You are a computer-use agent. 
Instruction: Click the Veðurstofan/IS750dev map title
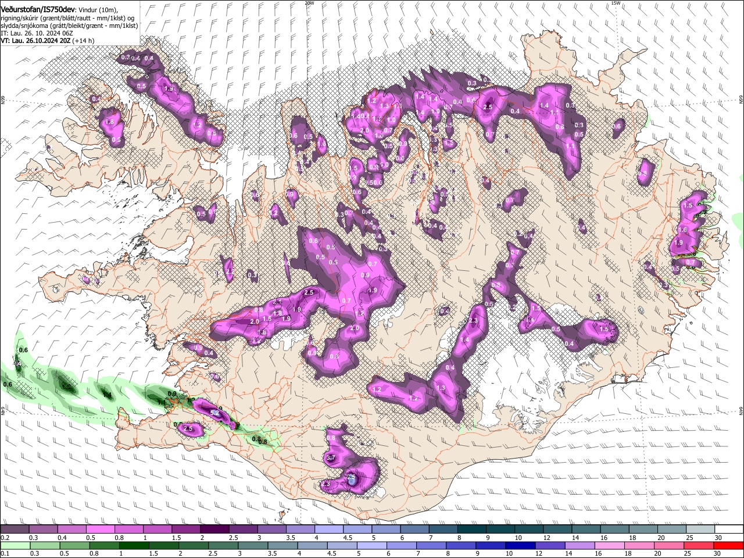click(x=37, y=9)
